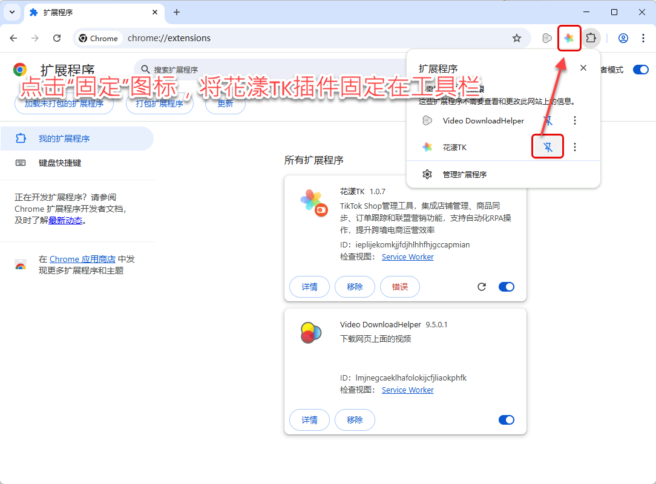Click 移除 for Video DownloadHelper

click(355, 420)
